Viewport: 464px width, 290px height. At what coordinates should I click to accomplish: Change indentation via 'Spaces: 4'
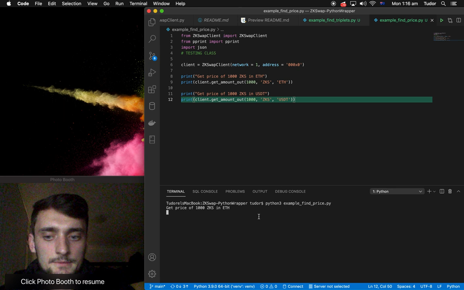(406, 286)
